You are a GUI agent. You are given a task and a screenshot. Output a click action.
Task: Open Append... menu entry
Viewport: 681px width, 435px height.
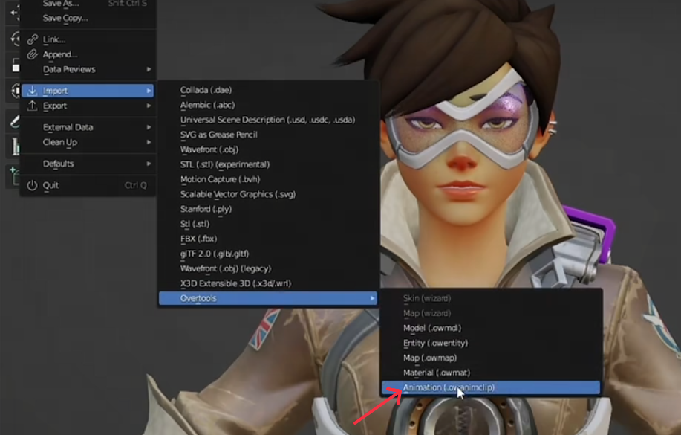(88, 54)
